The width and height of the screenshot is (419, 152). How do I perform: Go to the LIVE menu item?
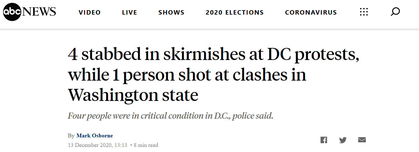130,13
